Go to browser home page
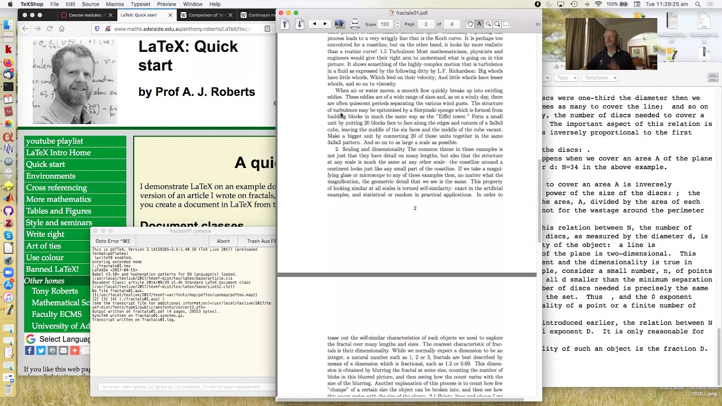The image size is (722, 406). [62, 29]
